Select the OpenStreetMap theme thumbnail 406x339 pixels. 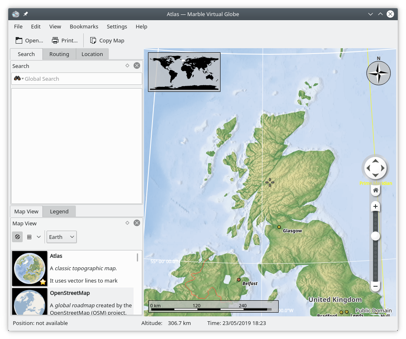pyautogui.click(x=30, y=302)
